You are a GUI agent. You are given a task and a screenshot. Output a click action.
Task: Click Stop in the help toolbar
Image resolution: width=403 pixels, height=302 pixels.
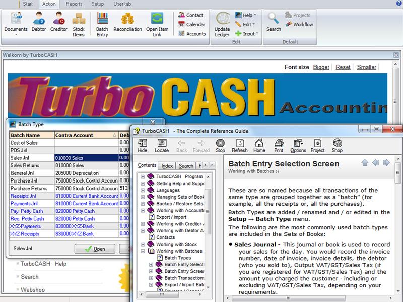[220, 146]
